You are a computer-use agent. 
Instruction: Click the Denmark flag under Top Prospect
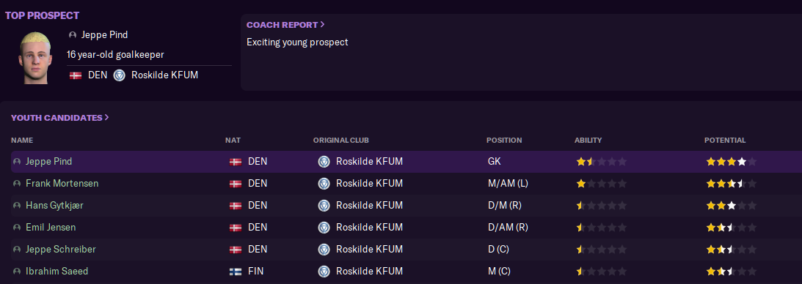coord(76,75)
